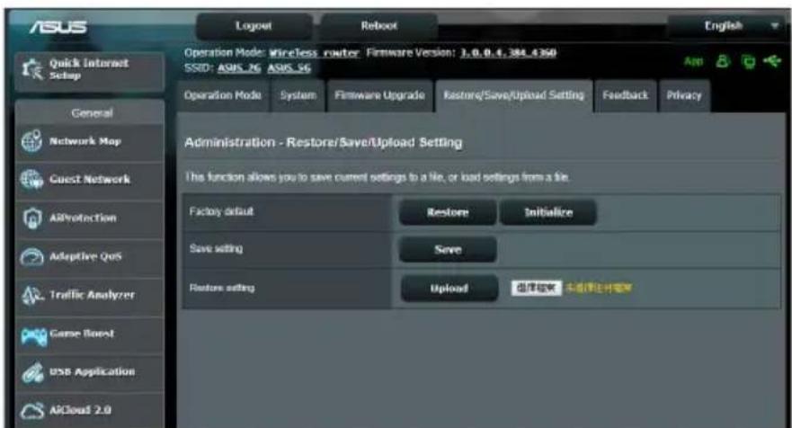The image size is (792, 428).
Task: Click the General section header
Action: click(90, 112)
